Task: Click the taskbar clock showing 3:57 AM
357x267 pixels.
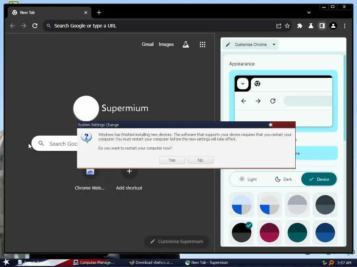Action: pos(344,263)
